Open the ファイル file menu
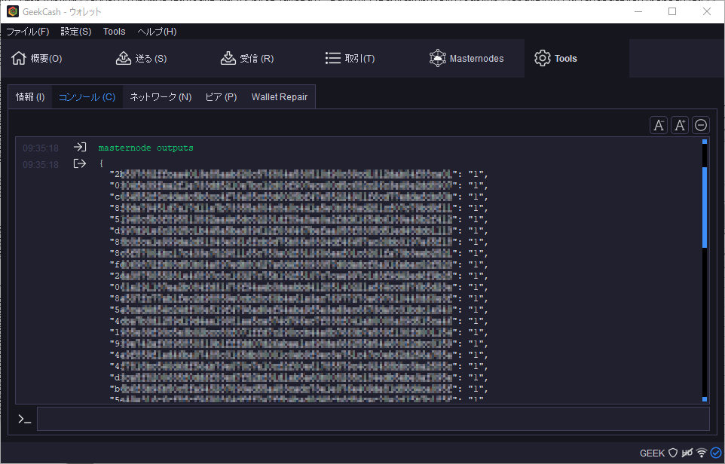 27,32
